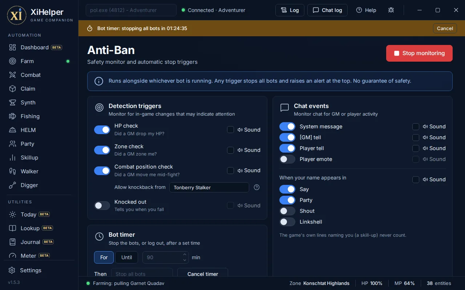Click the Meter gauge icon
The width and height of the screenshot is (465, 290).
[x=13, y=256]
